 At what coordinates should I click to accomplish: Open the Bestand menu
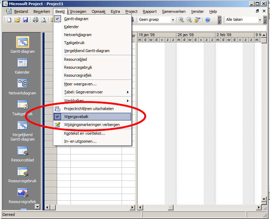click(21, 11)
